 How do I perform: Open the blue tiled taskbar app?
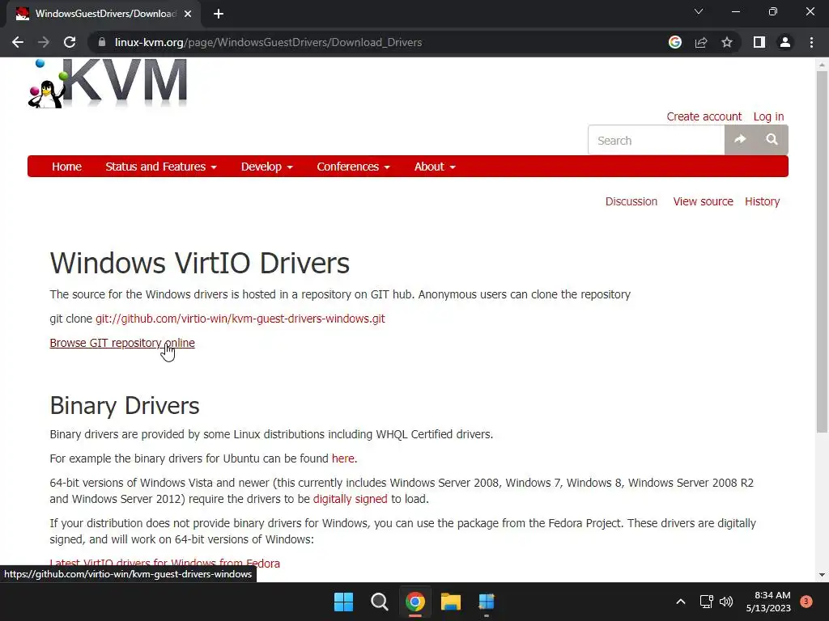tap(487, 602)
